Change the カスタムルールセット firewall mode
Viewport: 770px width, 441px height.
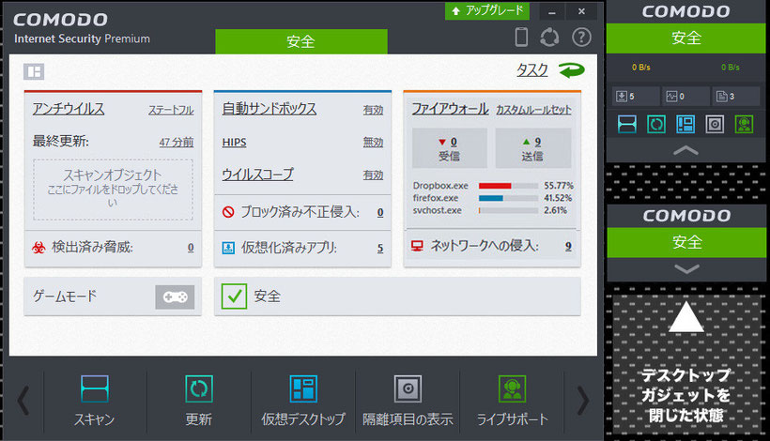pyautogui.click(x=533, y=110)
